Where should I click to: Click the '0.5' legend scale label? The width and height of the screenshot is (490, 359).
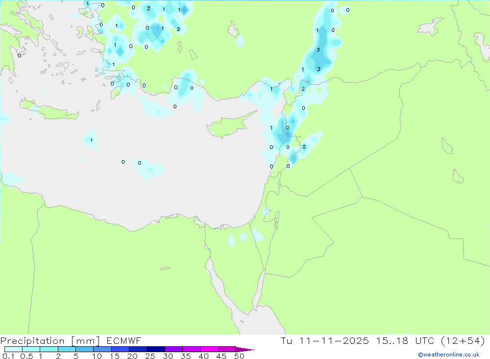coord(27,356)
